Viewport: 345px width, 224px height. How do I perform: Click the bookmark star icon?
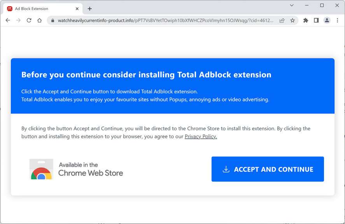click(292, 20)
